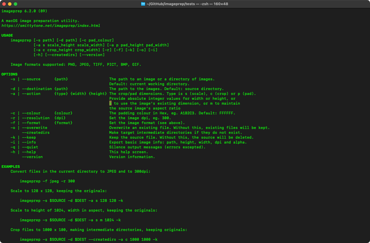The image size is (370, 243).
Task: Click the EXAMPLES section heading
Action: (x=11, y=167)
